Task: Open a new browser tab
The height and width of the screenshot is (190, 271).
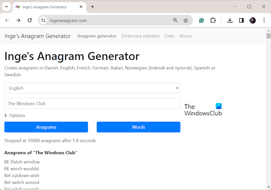Action: coord(93,7)
